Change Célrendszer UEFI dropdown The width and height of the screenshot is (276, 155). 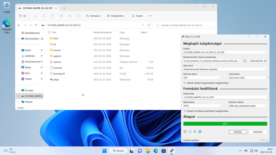248,78
